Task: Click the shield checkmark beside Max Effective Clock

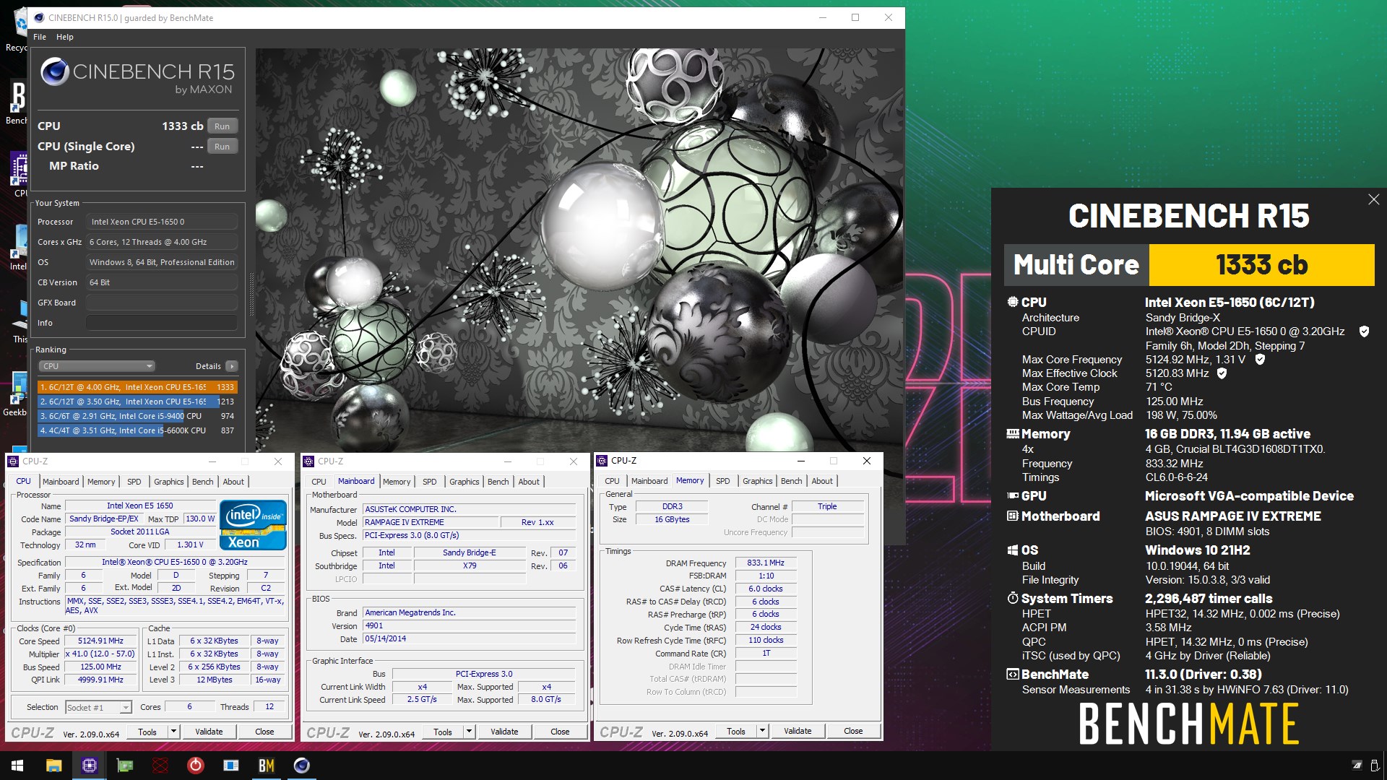Action: point(1222,373)
